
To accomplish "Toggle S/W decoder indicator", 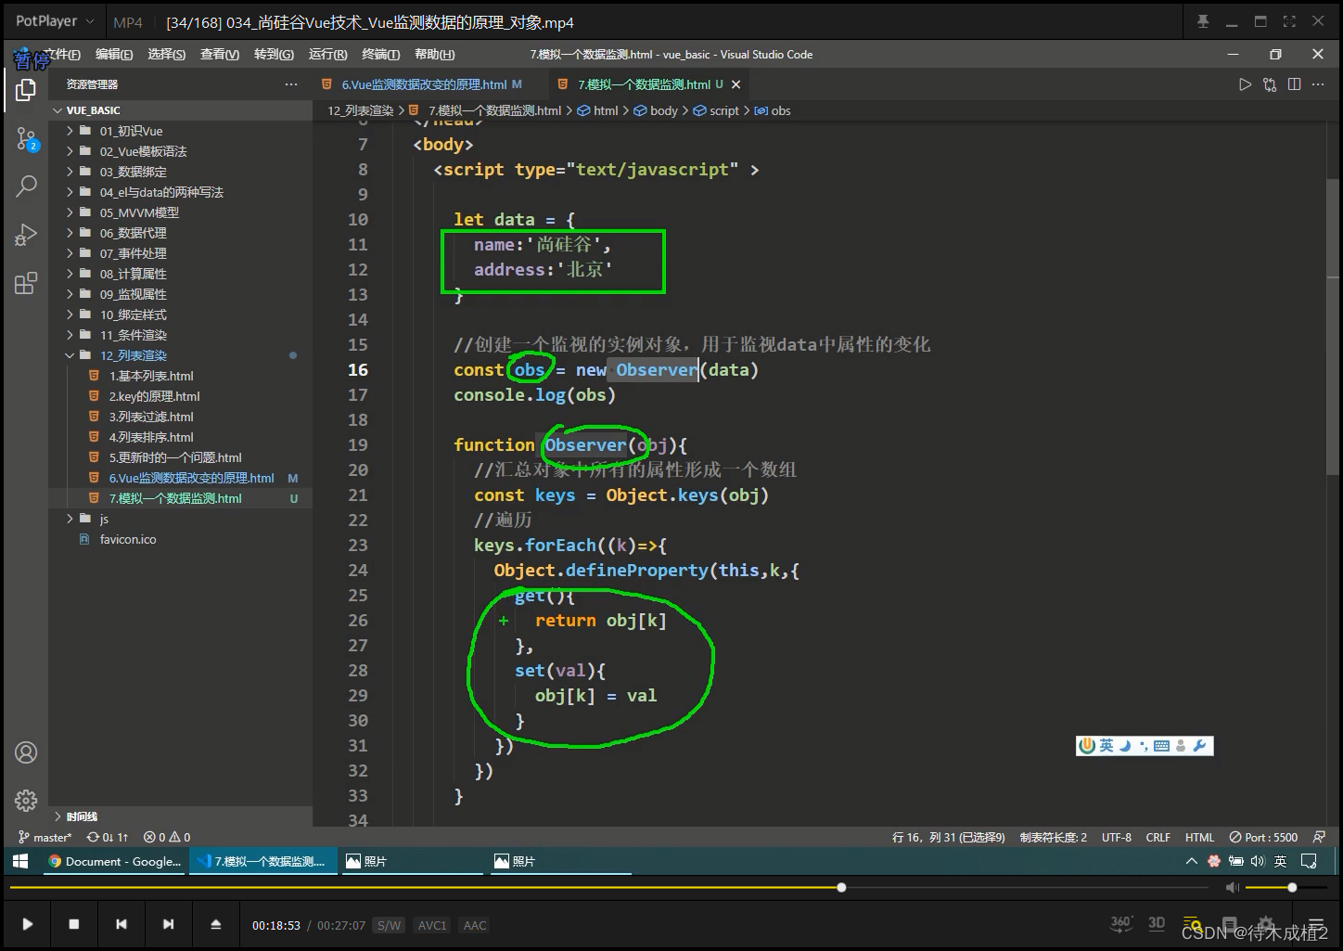I will click(x=390, y=925).
